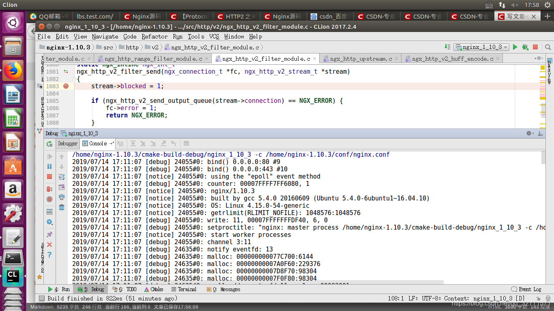Pause program in debug side toolbar
This screenshot has height=311, width=554.
(49, 166)
